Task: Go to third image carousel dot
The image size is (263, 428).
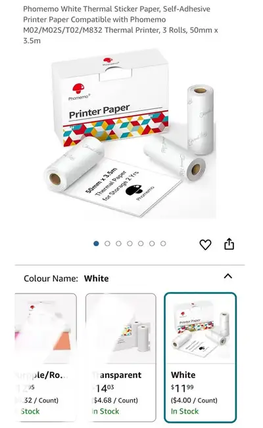Action: (118, 244)
